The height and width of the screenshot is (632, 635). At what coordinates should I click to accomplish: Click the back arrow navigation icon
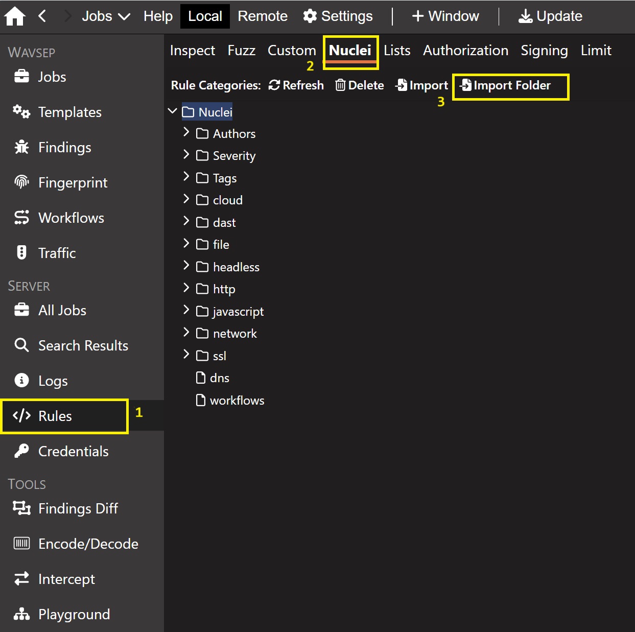pyautogui.click(x=42, y=16)
